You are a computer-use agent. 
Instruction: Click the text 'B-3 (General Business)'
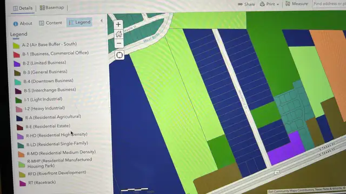coord(45,72)
